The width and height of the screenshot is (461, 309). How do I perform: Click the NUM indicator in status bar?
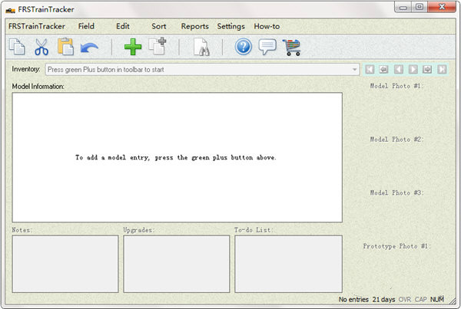point(437,299)
